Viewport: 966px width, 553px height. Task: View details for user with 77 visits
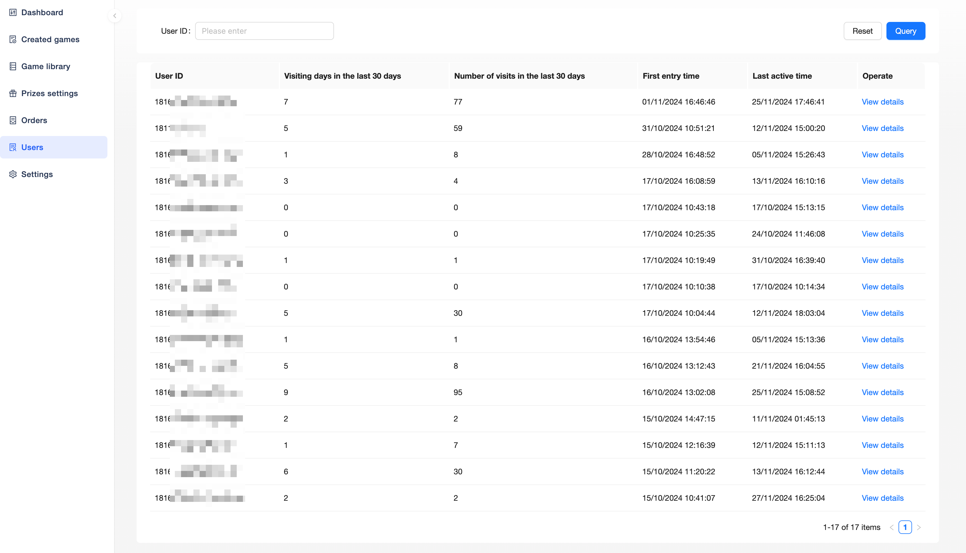click(883, 102)
